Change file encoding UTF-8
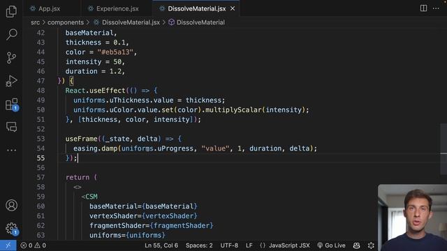447x251 pixels. 229,245
